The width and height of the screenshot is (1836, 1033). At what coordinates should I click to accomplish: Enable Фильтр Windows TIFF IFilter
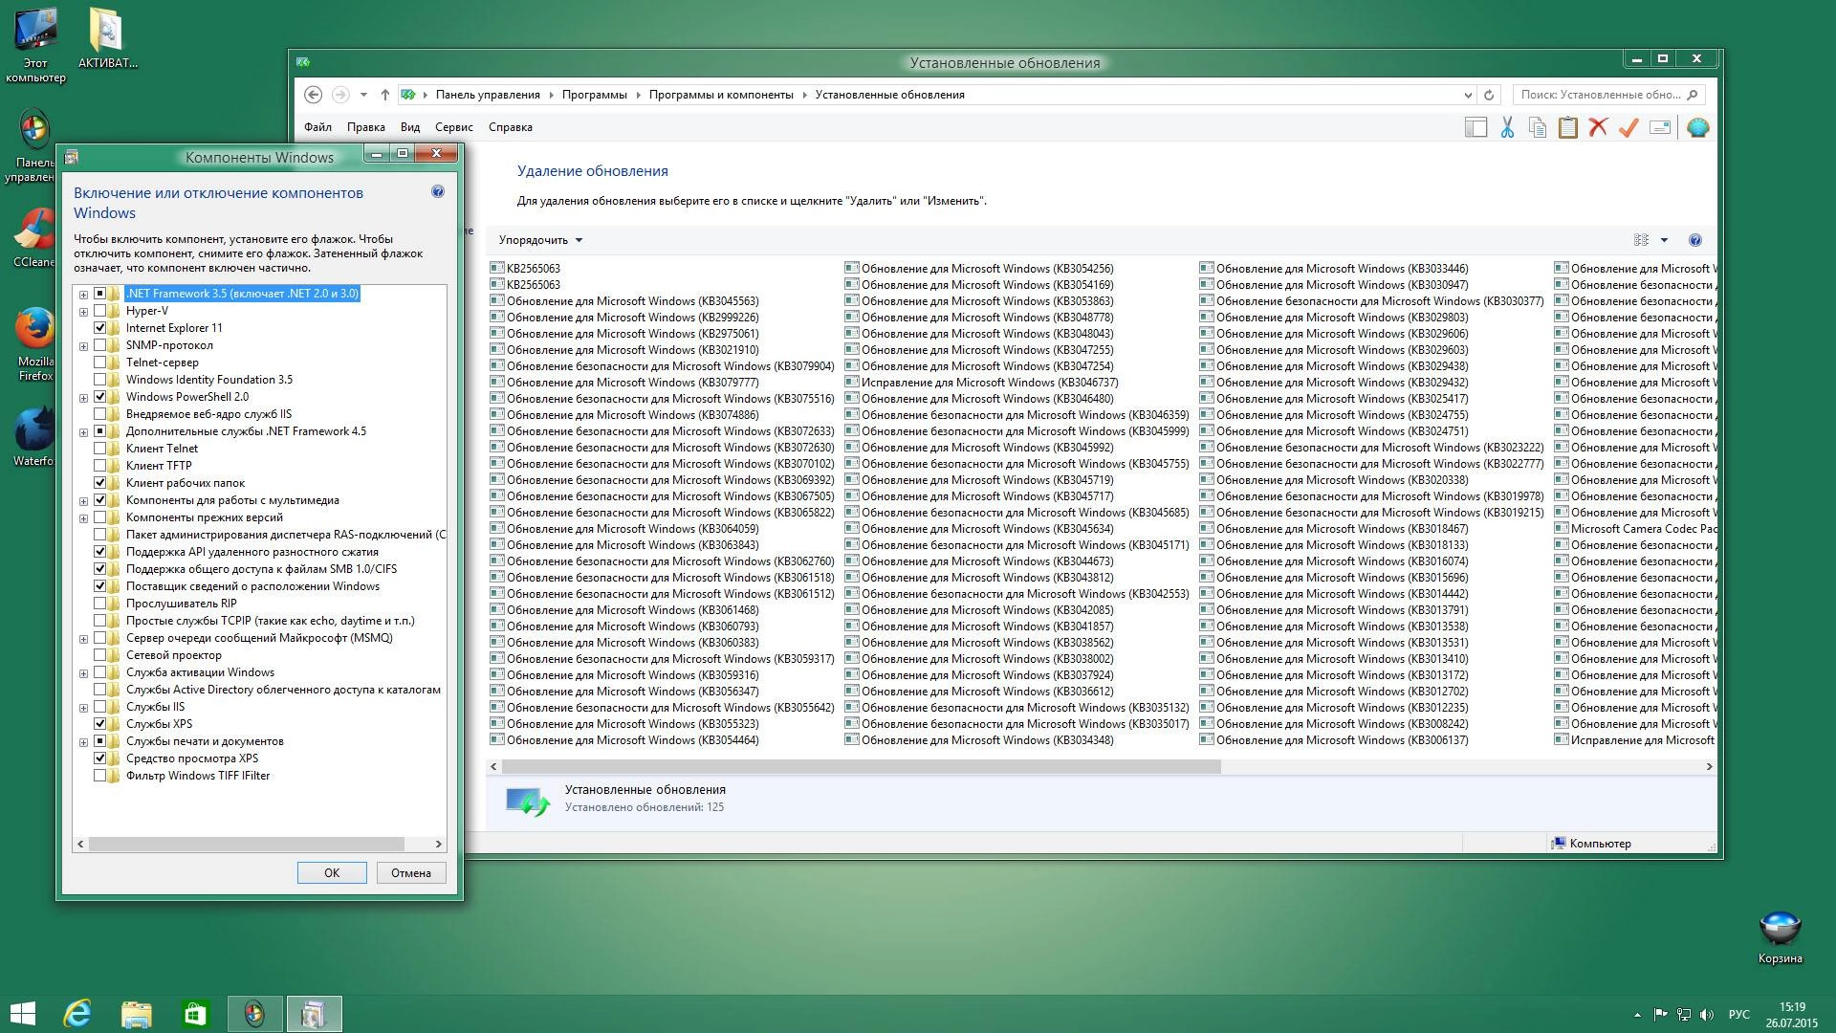click(x=99, y=776)
